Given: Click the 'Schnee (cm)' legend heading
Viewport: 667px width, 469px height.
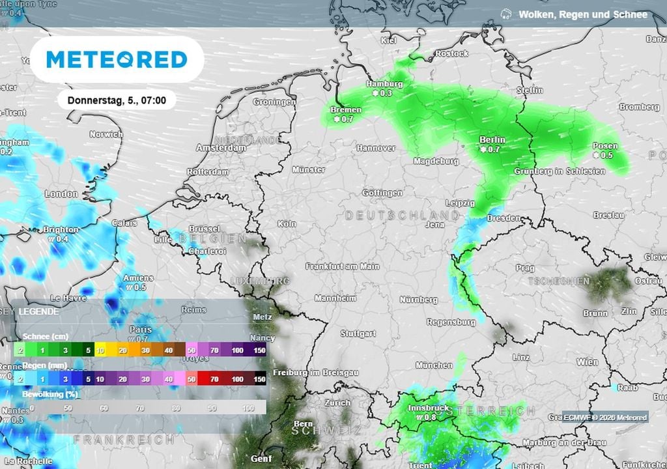Looking at the screenshot, I should click(x=46, y=337).
